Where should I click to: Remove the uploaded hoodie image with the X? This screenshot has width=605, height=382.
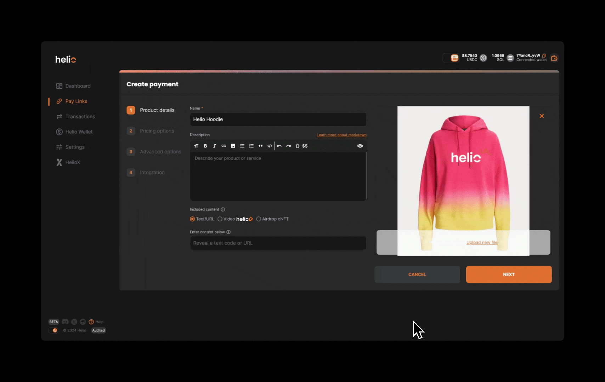542,116
